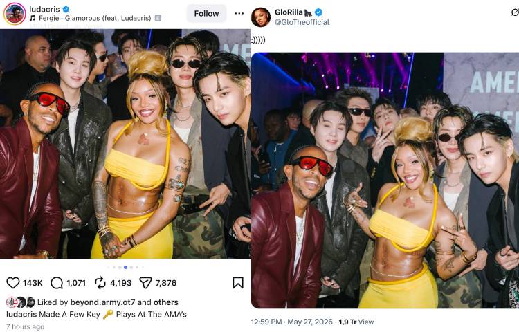
Task: Open ludacris username link in header
Action: tap(44, 9)
